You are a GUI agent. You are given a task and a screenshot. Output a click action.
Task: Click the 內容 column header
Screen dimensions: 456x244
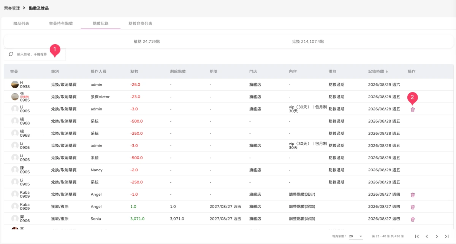(293, 72)
